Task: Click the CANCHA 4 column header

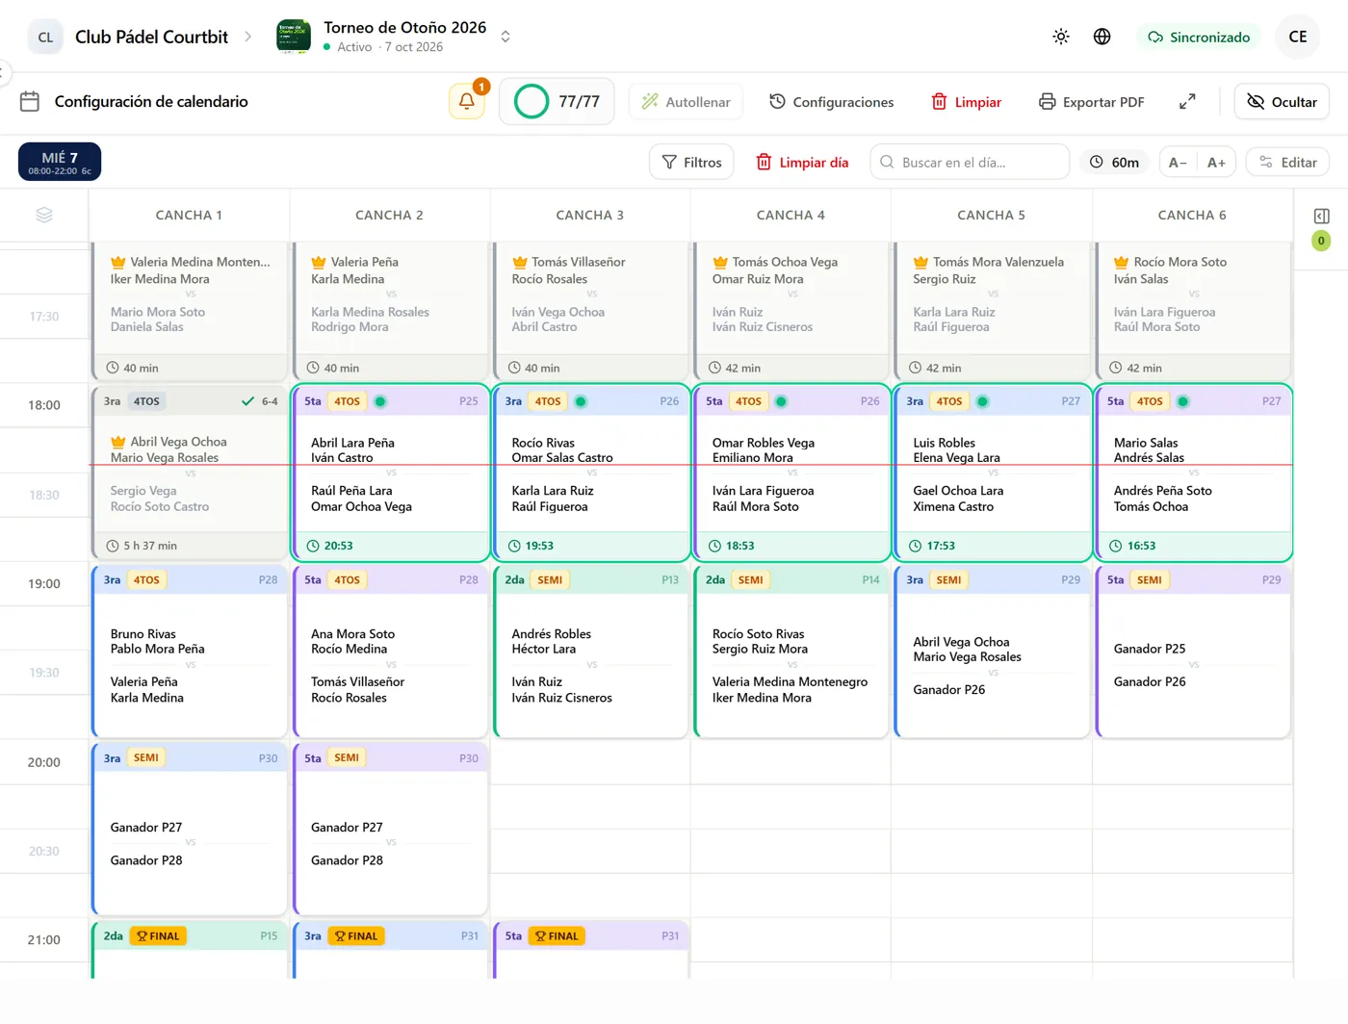Action: (791, 215)
